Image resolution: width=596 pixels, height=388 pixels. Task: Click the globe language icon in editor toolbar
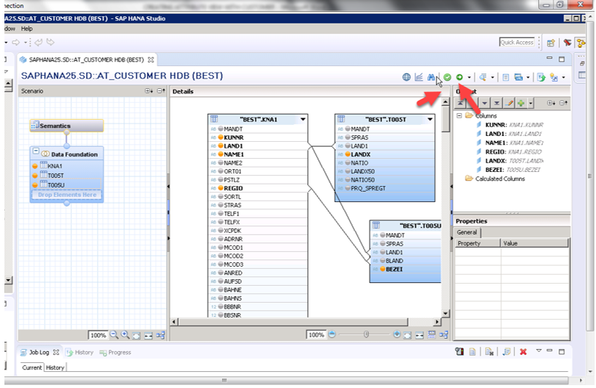[406, 77]
